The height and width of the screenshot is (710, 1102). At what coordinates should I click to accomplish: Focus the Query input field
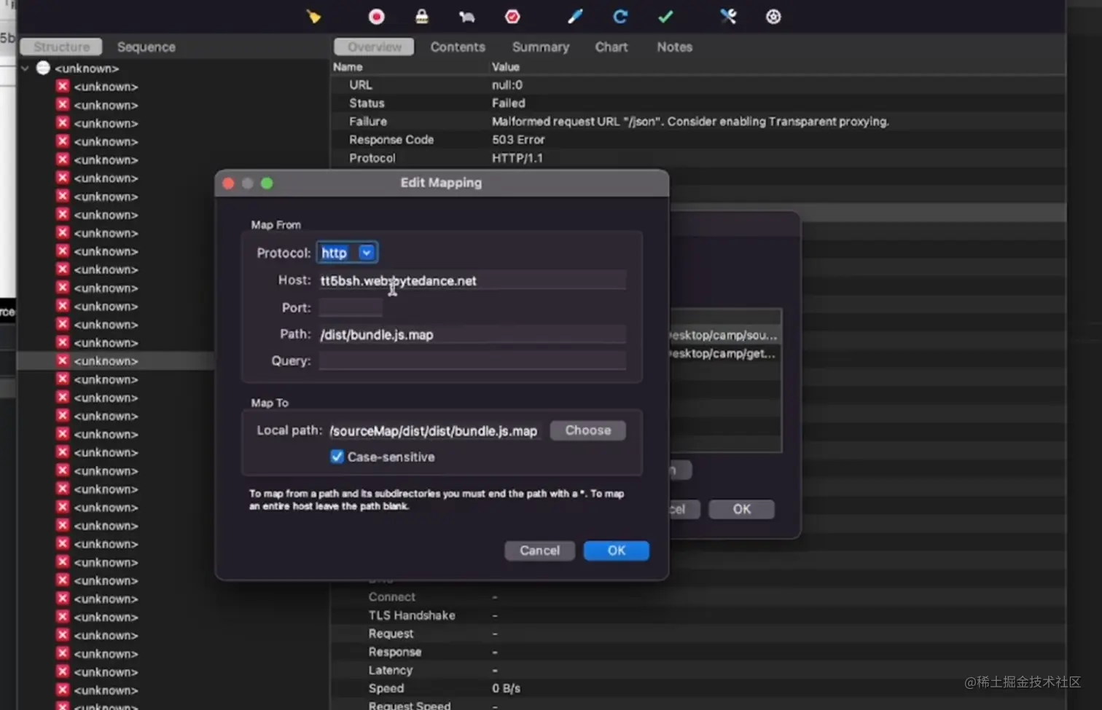point(472,360)
